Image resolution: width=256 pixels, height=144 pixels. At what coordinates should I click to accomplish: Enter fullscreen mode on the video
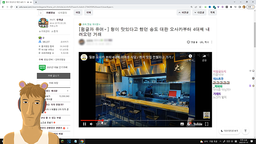207,124
